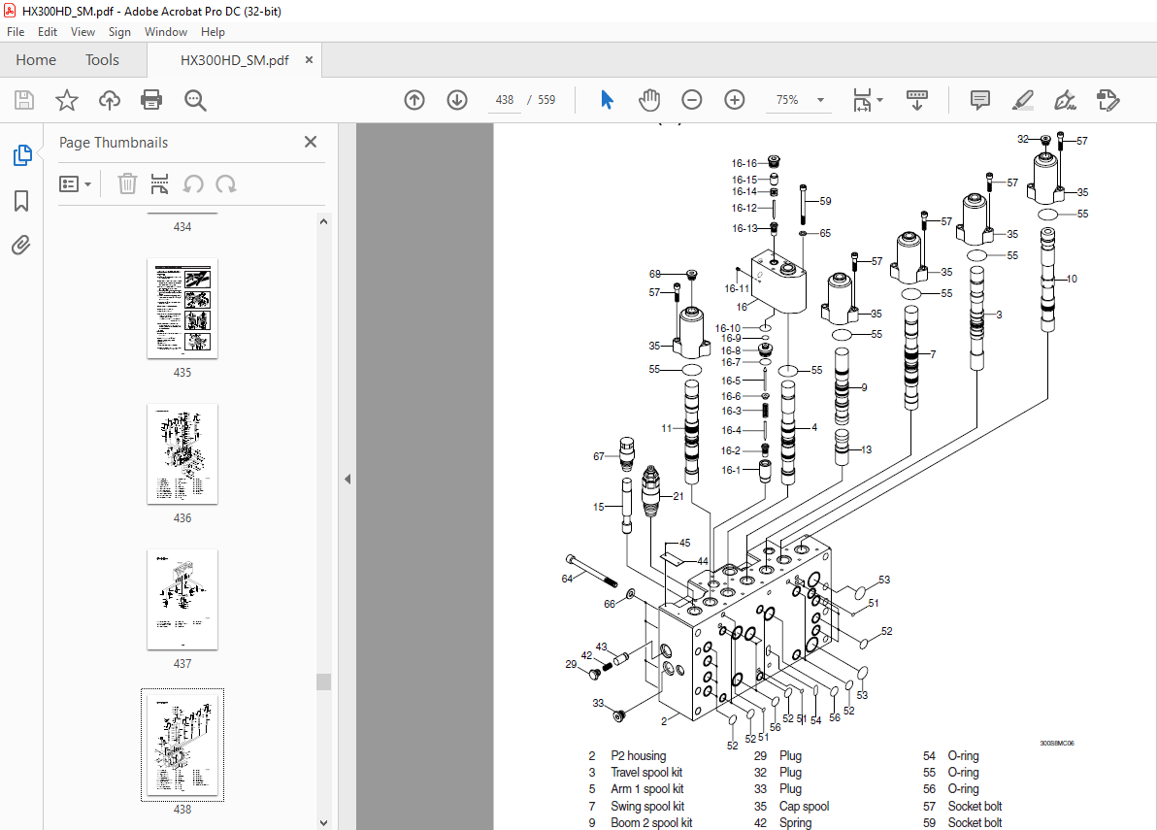Add a sticky note comment
Screen dimensions: 1157x830
(x=980, y=100)
